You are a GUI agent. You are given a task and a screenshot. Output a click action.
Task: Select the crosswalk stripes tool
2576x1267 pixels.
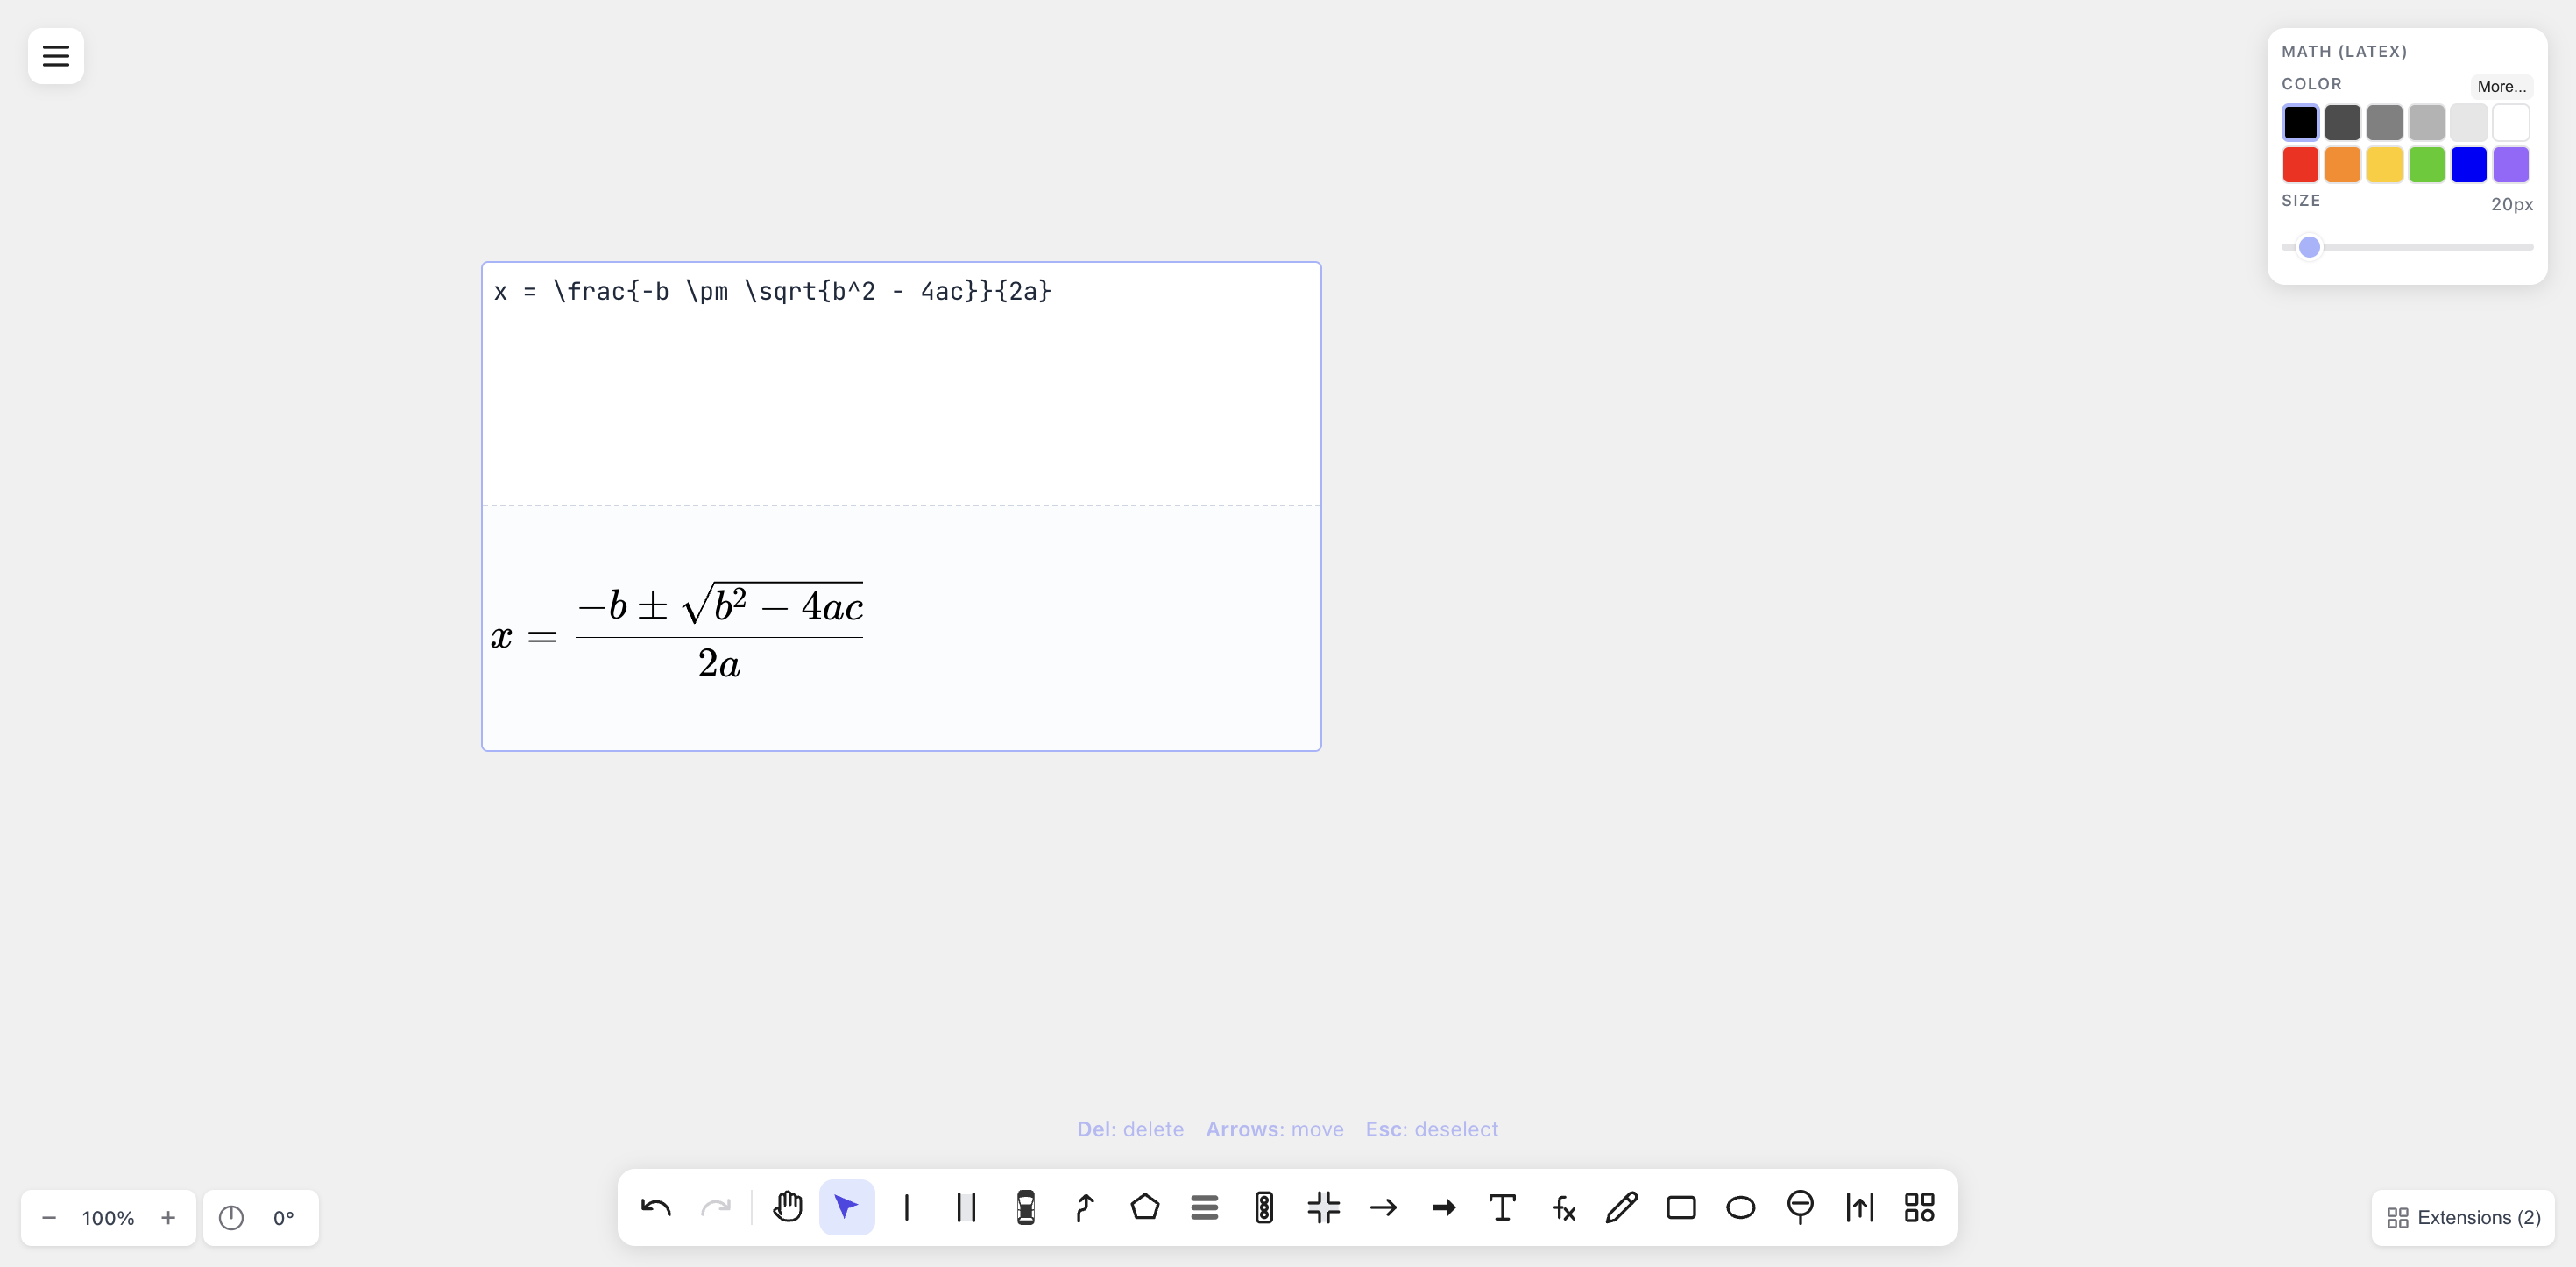[1205, 1208]
